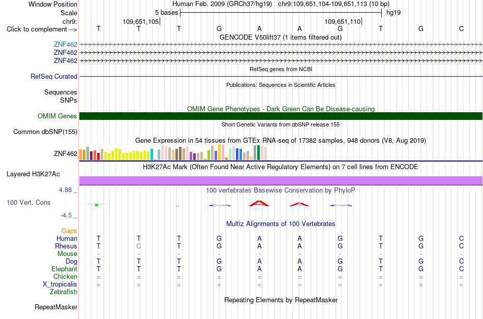
Task: Click the green square in the conservation track
Action: tap(97, 205)
